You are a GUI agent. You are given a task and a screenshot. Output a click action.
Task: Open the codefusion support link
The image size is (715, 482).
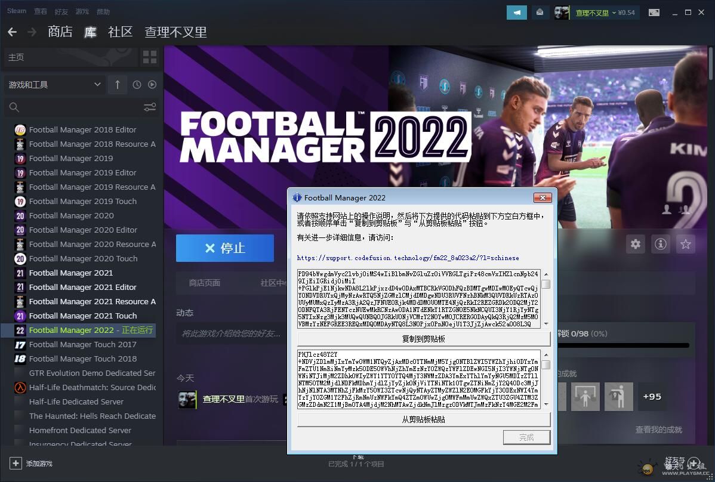408,258
